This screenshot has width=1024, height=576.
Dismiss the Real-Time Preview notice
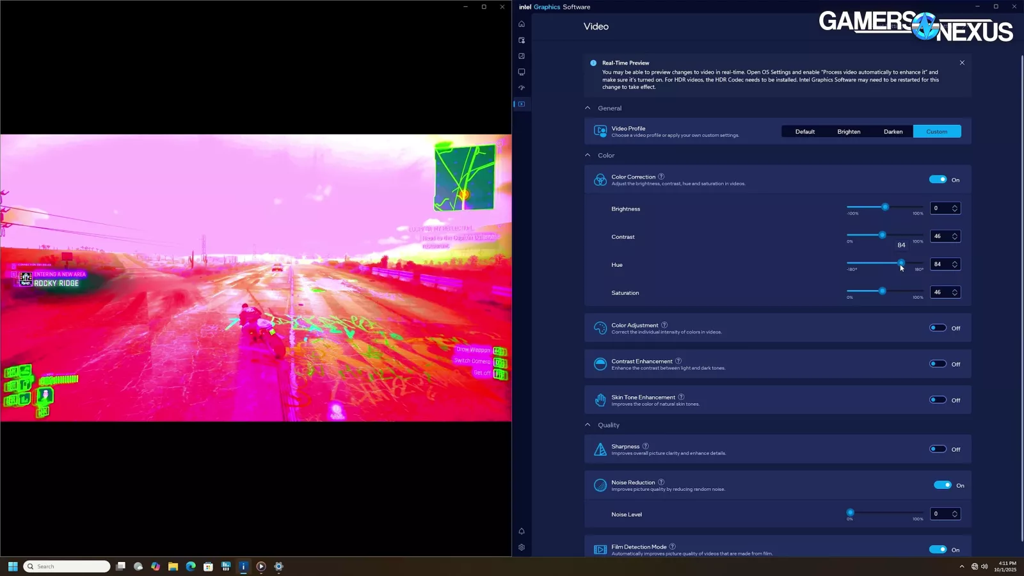[962, 63]
